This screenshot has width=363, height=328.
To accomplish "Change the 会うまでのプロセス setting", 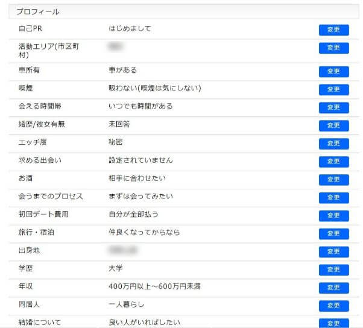I will click(x=333, y=198).
